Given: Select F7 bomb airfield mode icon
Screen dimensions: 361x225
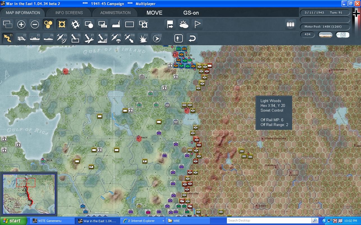Looking at the screenshot, I should (89, 38).
